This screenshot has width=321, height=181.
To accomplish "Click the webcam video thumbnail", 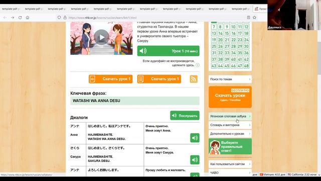I will click(294, 15).
